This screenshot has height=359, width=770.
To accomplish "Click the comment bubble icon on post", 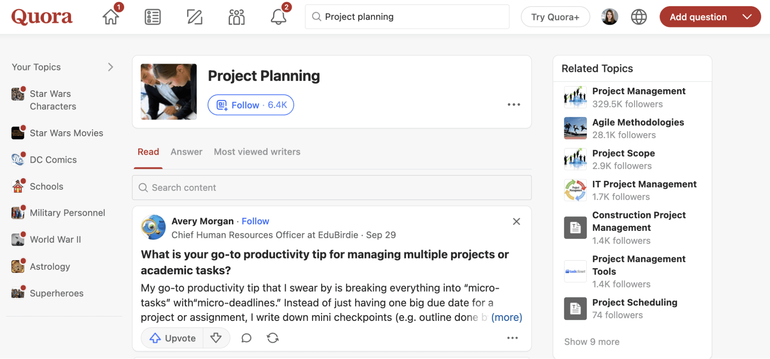I will tap(246, 338).
